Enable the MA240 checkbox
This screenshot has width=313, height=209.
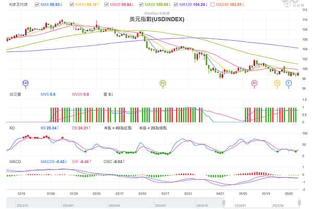click(213, 4)
